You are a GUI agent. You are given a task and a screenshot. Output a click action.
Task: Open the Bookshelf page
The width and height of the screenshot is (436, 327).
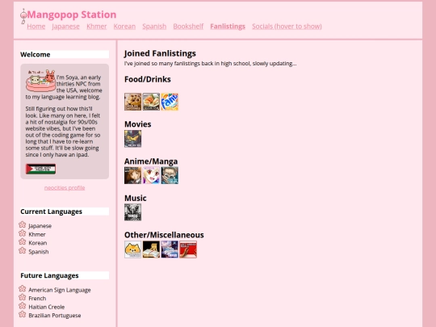tap(188, 27)
